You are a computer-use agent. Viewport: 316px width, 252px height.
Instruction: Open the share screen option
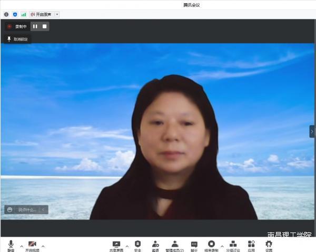click(116, 245)
